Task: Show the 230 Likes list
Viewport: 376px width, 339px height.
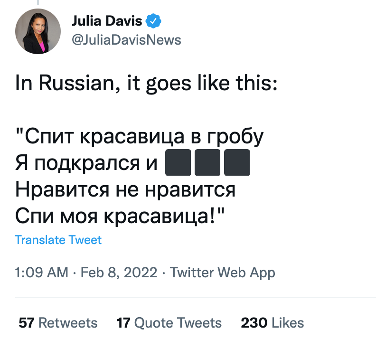Action: point(272,323)
